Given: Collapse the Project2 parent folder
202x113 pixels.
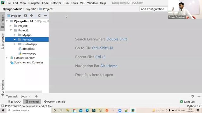Looking at the screenshot, I should click(x=11, y=30).
